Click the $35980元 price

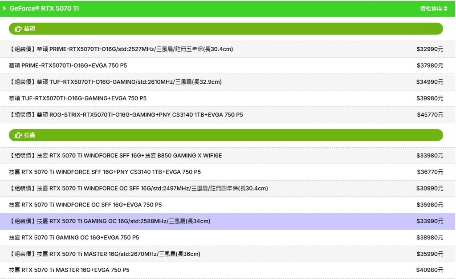pos(430,205)
